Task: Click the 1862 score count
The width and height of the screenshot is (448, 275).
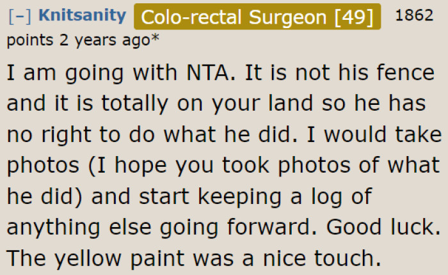Action: coord(415,15)
